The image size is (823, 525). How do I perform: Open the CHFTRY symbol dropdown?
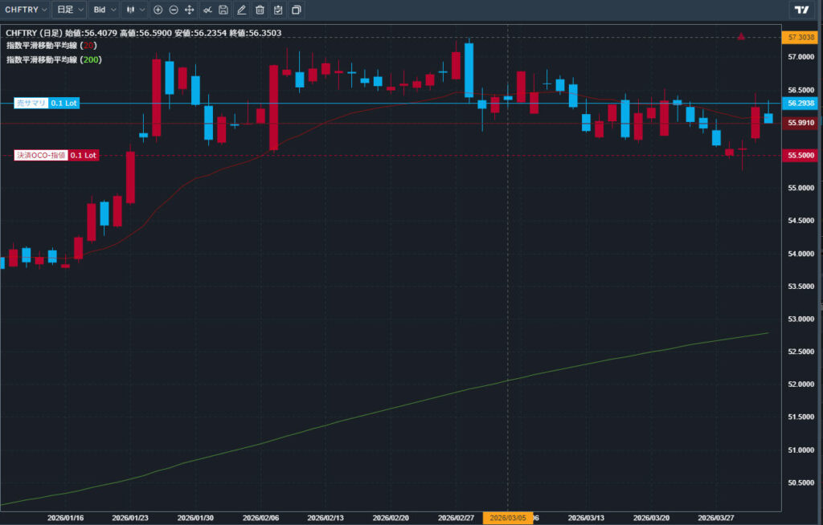(25, 10)
